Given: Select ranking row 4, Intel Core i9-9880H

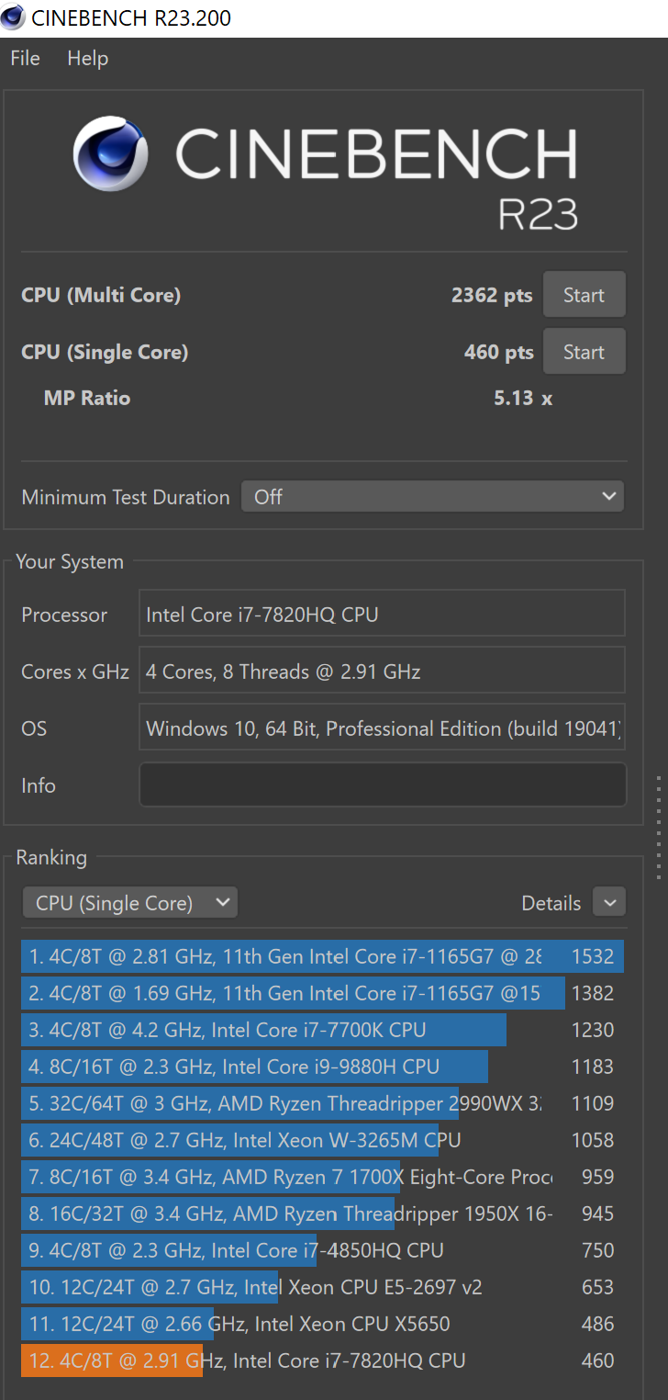Looking at the screenshot, I should coord(323,1067).
